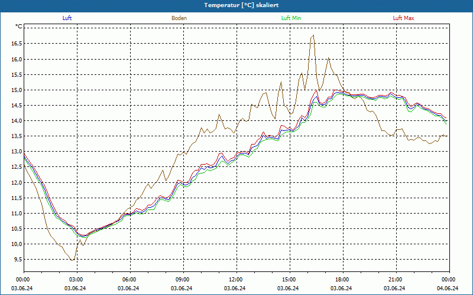This screenshot has width=473, height=295.
Task: Click the 12,5 y-axis value
Action: coord(17,167)
